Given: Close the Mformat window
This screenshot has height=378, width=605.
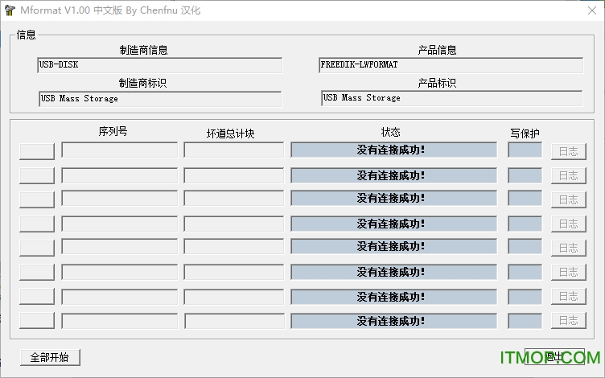Looking at the screenshot, I should (592, 10).
